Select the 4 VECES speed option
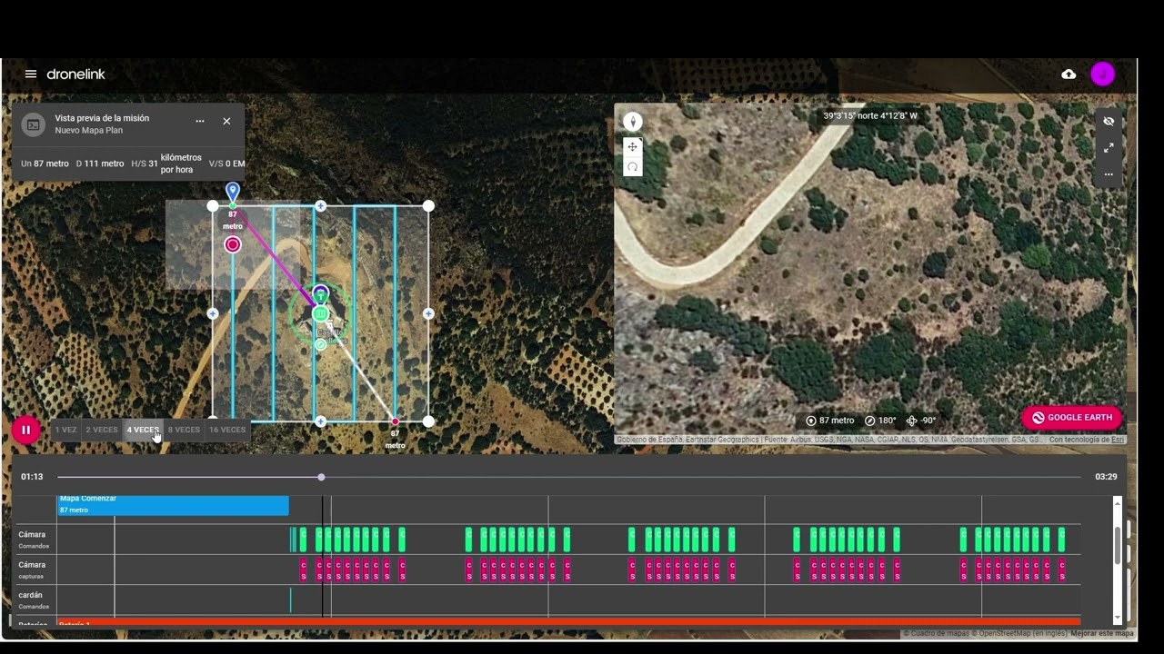Screen dimensions: 1164x654 tap(143, 430)
